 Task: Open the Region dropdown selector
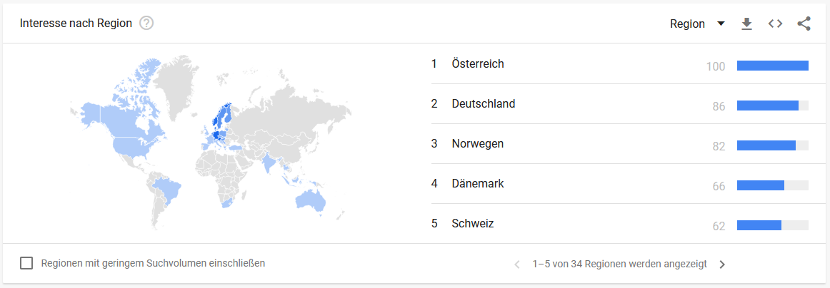pos(687,24)
